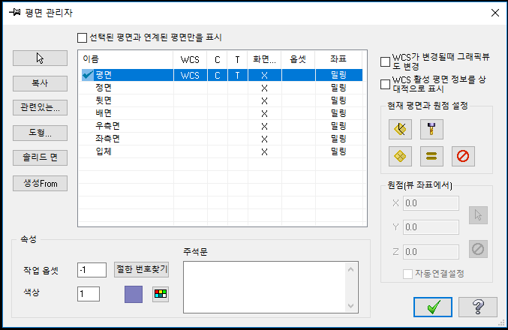
Task: Click the 화면... column header
Action: click(x=264, y=59)
